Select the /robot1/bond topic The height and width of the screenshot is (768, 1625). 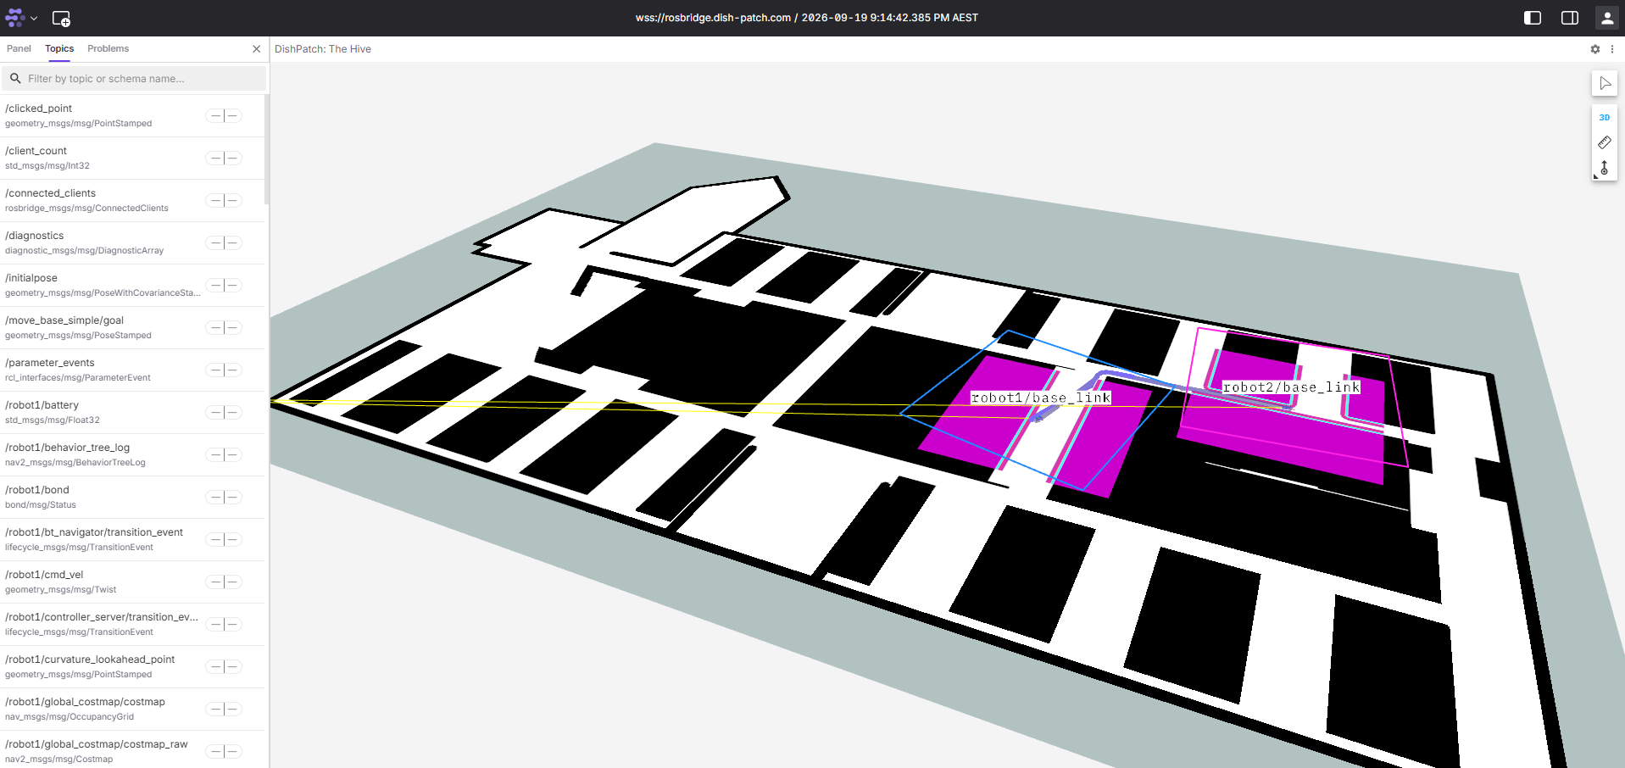tap(132, 498)
